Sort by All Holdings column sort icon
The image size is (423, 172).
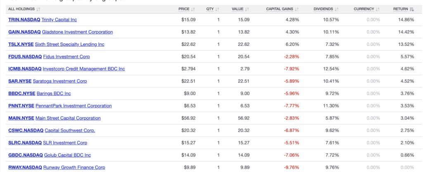[x=38, y=9]
